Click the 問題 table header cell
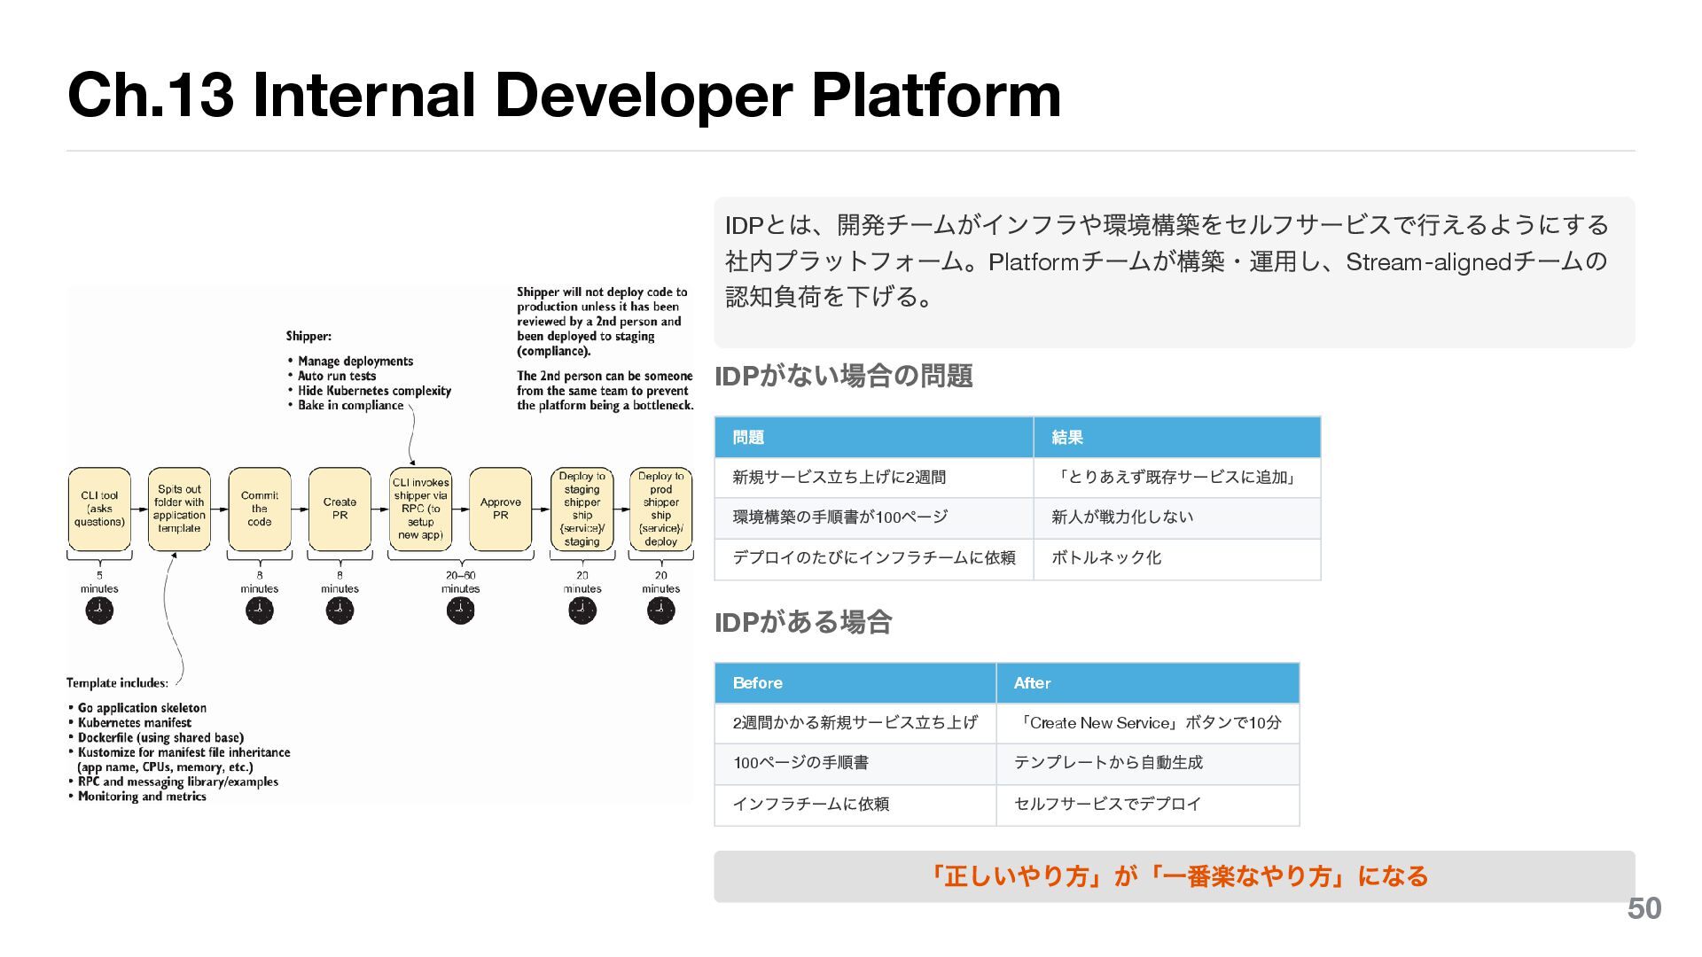The width and height of the screenshot is (1702, 957). pyautogui.click(x=873, y=437)
